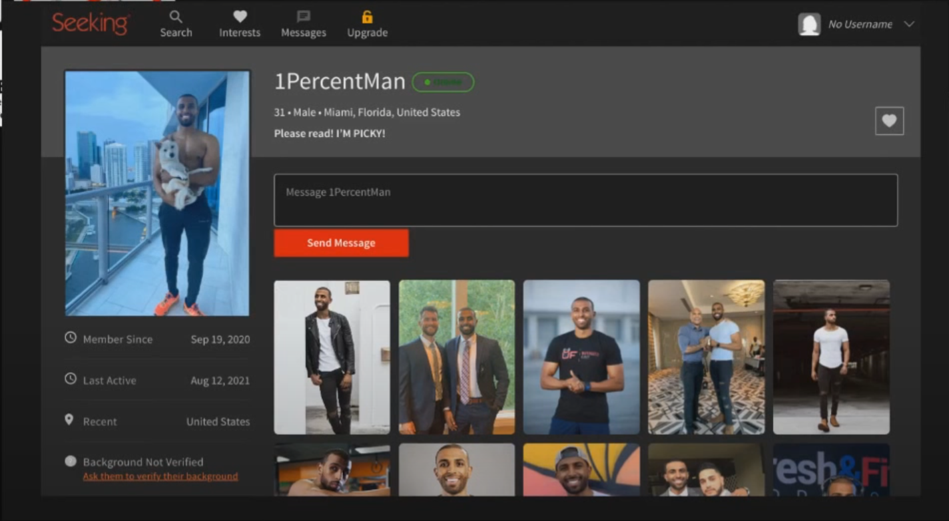
Task: Open photo of two men in patterned-carpet room
Action: click(706, 357)
